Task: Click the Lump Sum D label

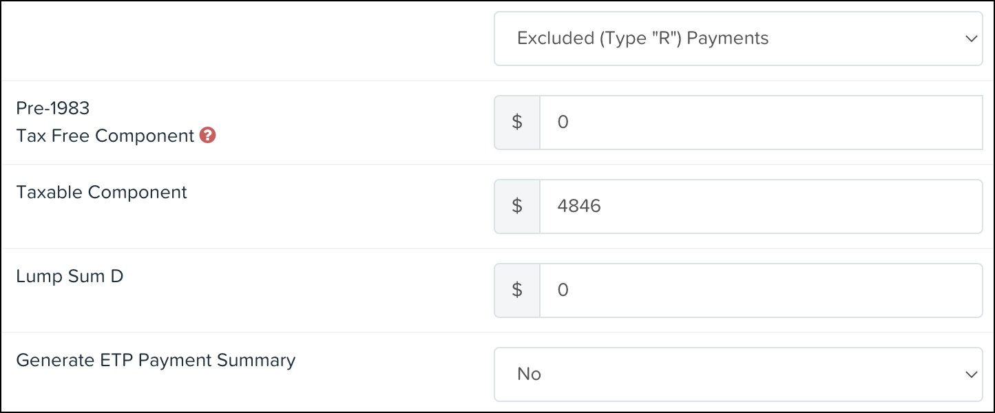Action: [x=70, y=277]
